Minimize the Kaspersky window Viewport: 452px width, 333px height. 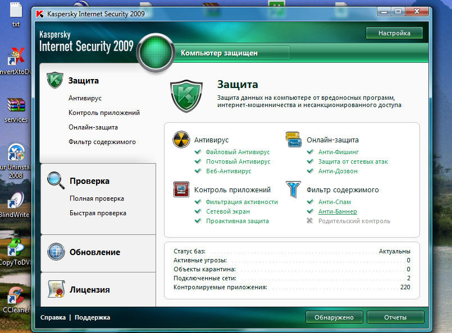pos(384,12)
